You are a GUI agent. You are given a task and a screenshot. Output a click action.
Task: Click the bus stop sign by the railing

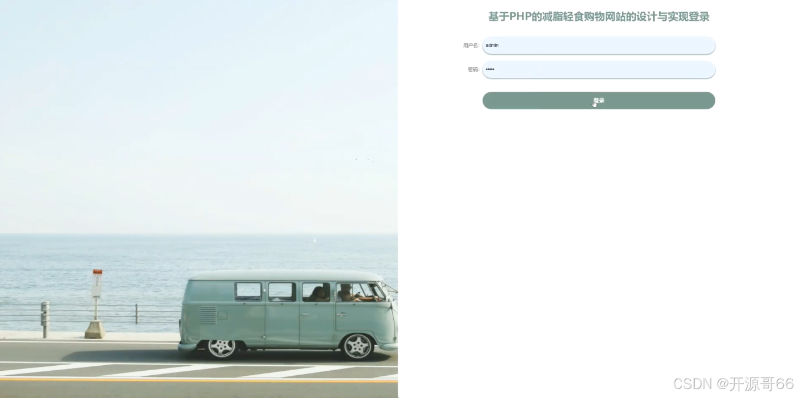[97, 283]
